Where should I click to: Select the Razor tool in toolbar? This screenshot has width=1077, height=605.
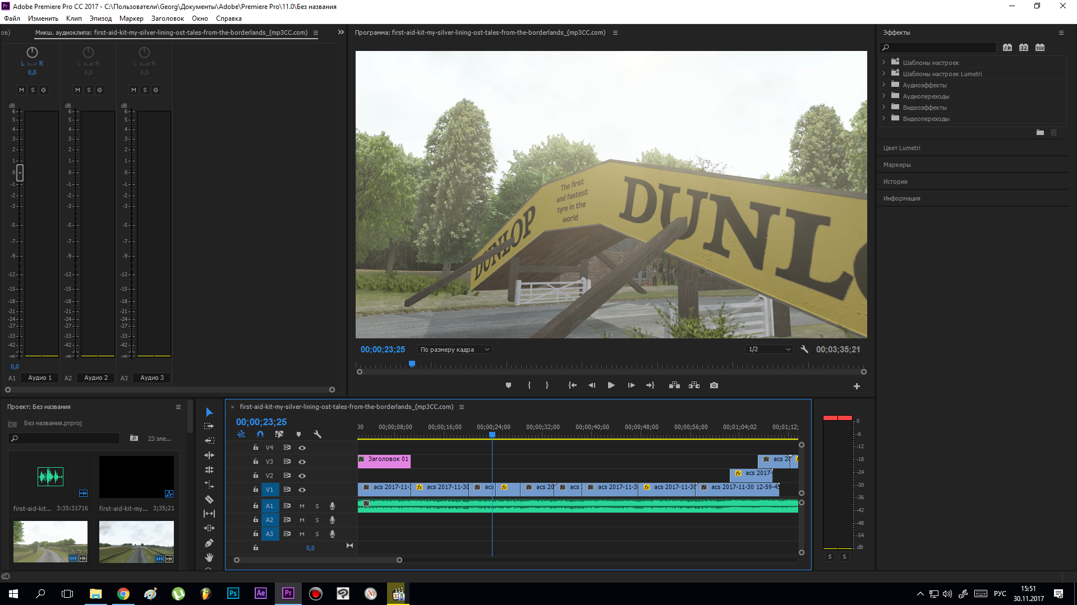[209, 499]
